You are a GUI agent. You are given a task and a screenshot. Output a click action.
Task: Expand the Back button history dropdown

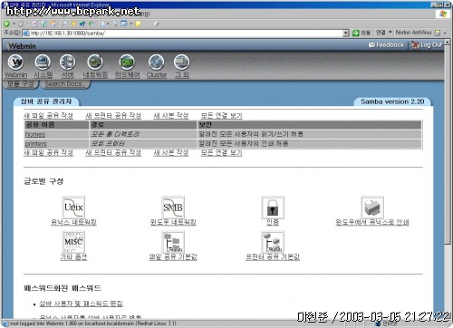(14, 24)
